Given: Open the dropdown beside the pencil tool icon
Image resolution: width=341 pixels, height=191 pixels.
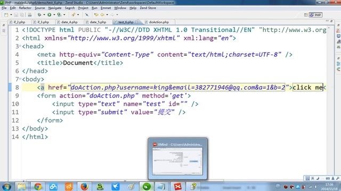Looking at the screenshot, I should (78, 15).
